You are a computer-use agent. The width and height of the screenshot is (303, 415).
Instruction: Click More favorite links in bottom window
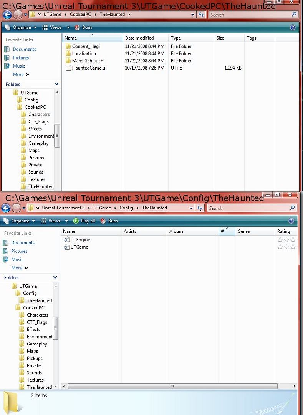click(x=20, y=268)
